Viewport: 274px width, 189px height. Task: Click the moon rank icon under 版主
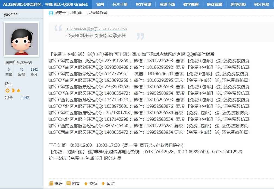click(x=13, y=90)
